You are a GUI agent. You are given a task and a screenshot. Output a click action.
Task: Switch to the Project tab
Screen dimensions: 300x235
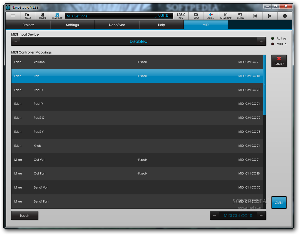28,25
